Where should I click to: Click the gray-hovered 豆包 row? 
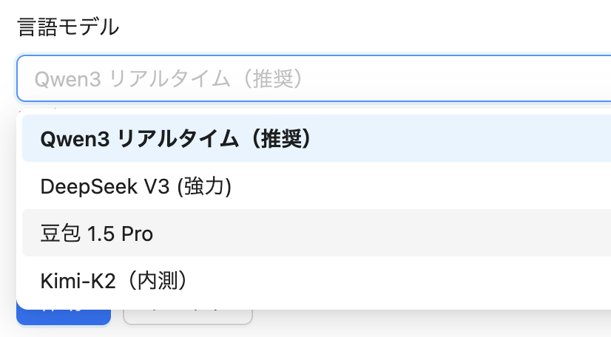[x=317, y=233]
